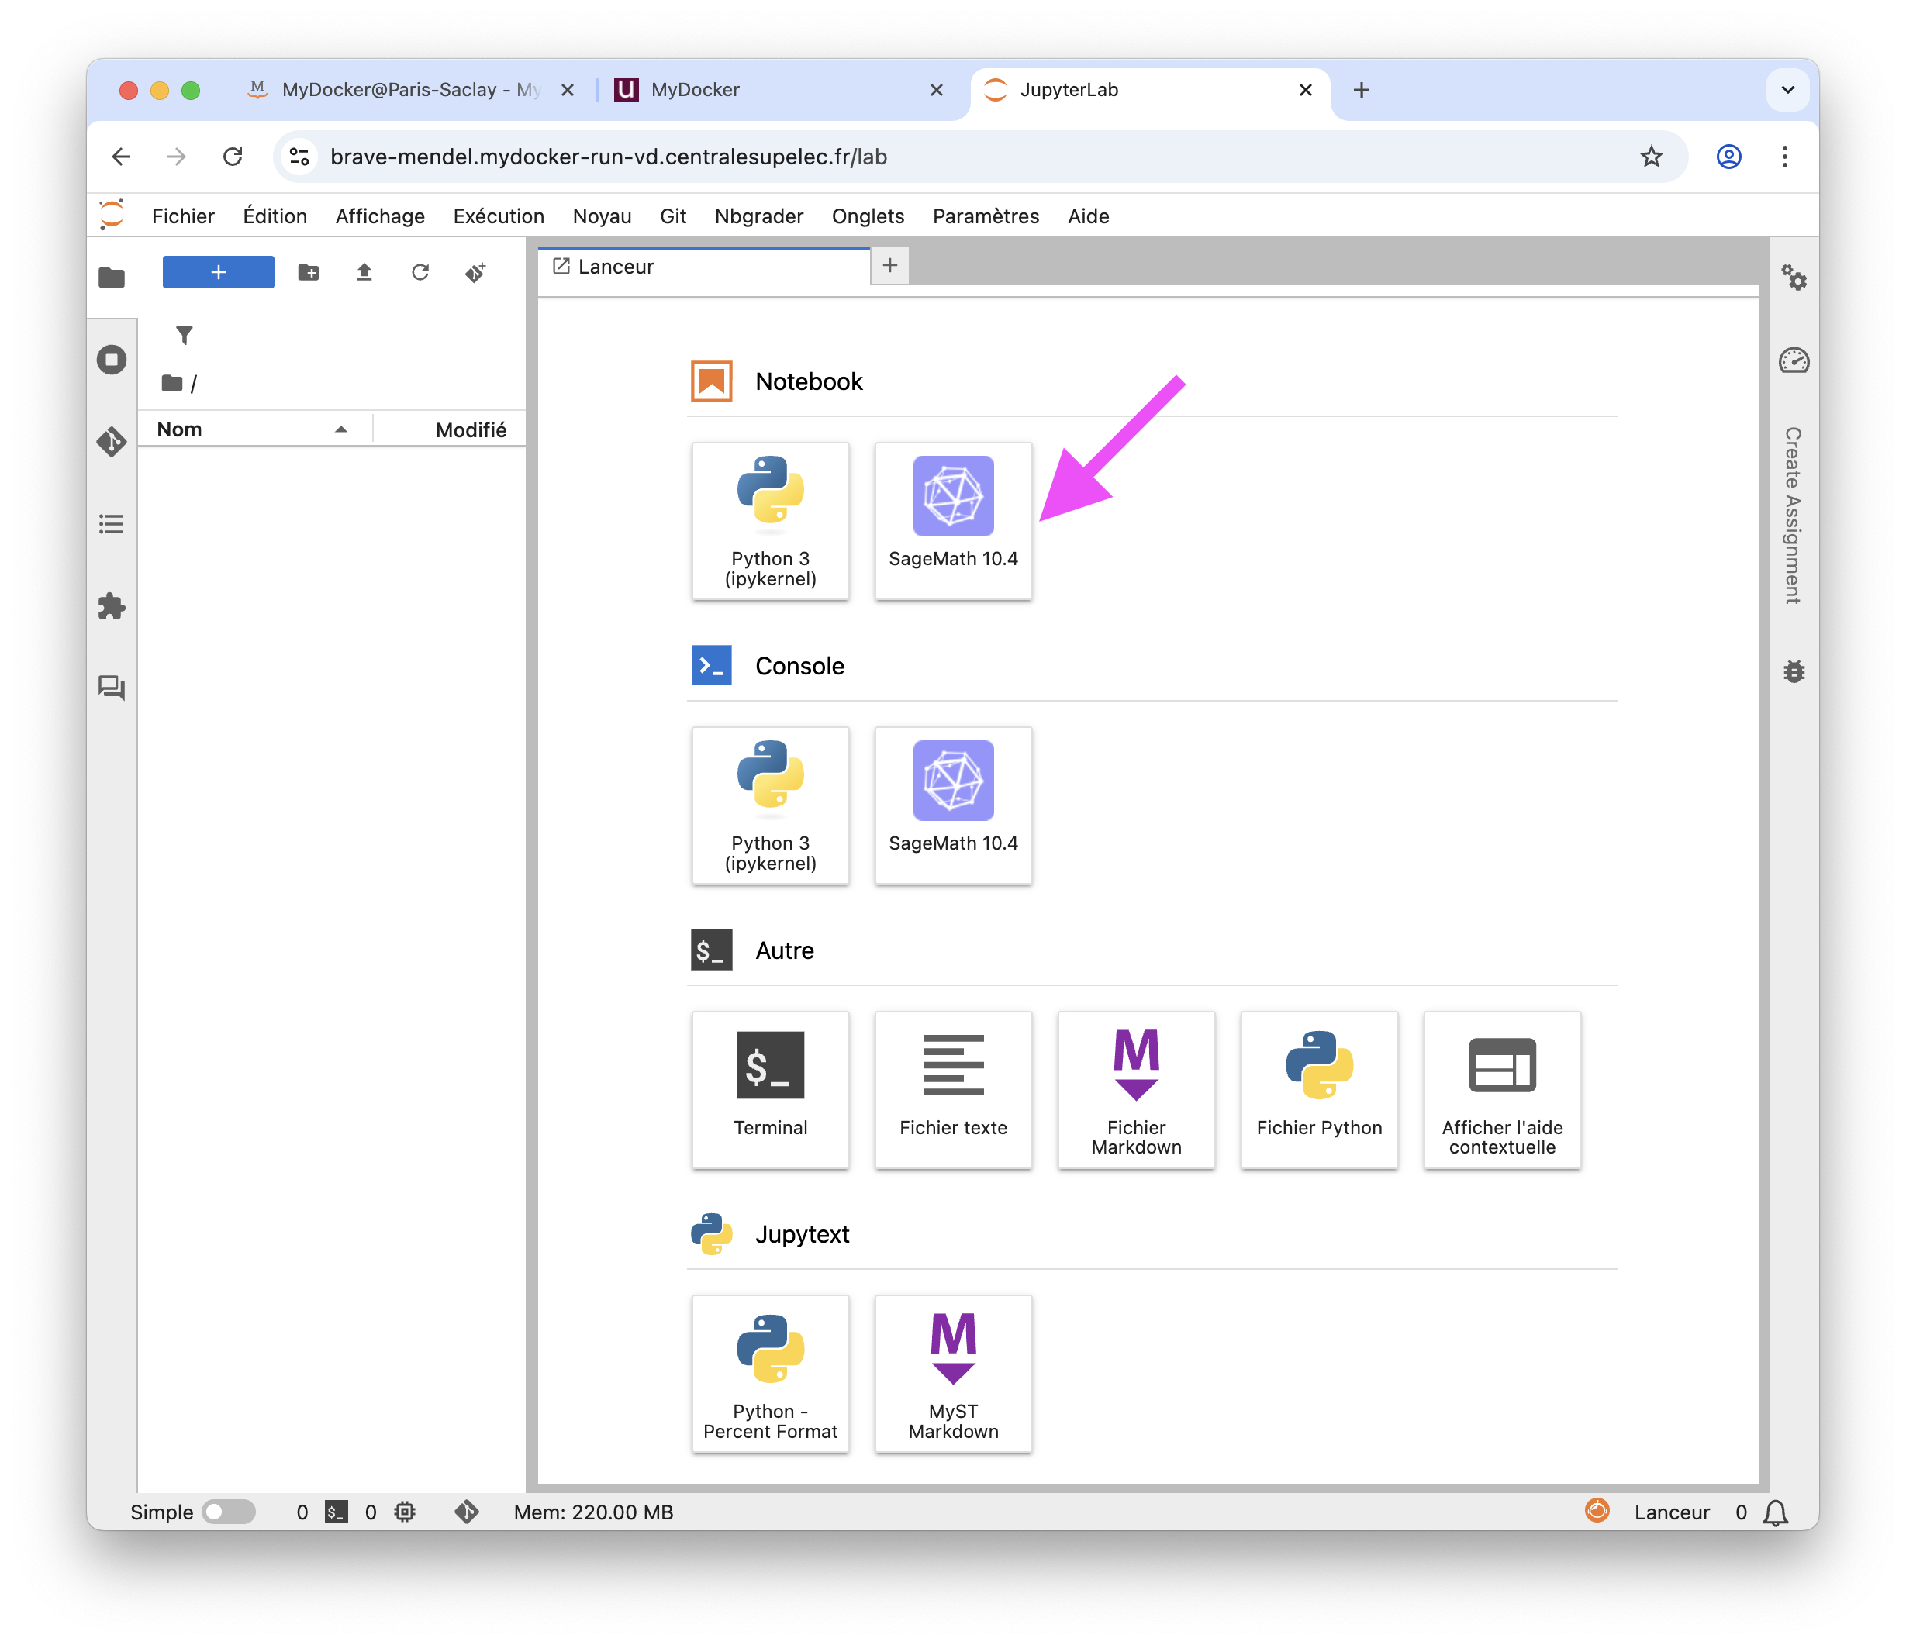Open the Chrome three-dot menu
This screenshot has width=1906, height=1645.
[x=1783, y=157]
